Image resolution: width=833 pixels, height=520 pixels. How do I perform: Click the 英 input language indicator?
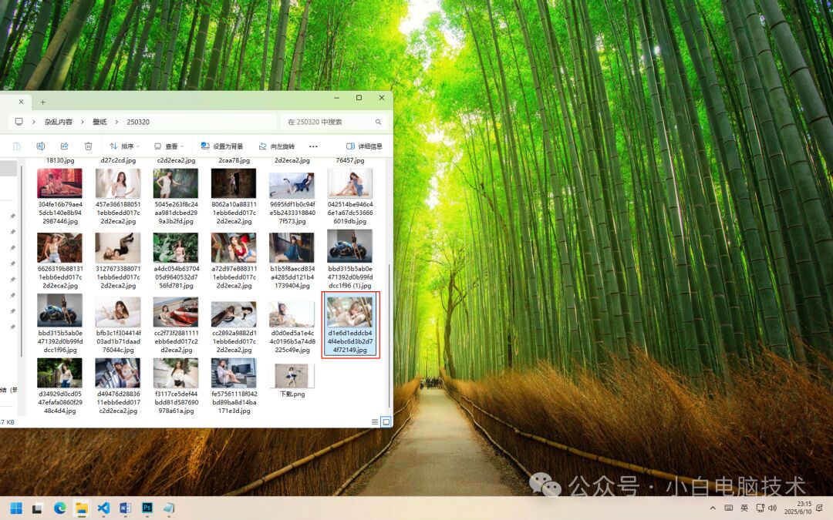tap(744, 508)
